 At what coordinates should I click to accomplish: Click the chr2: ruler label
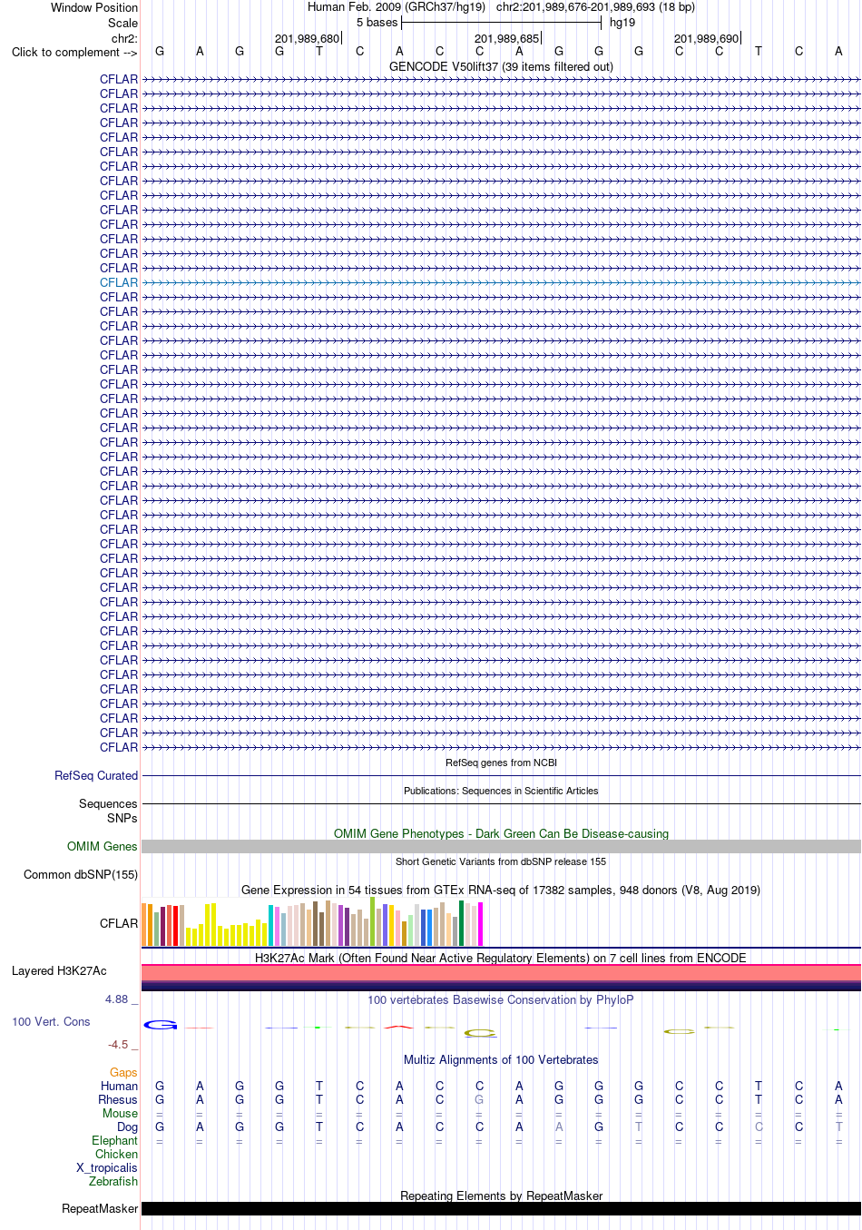coord(124,38)
